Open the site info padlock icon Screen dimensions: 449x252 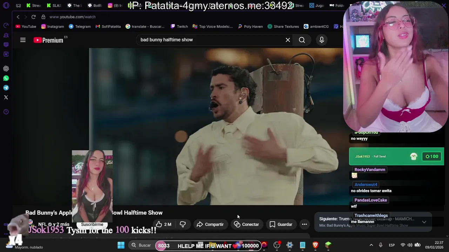(43, 17)
